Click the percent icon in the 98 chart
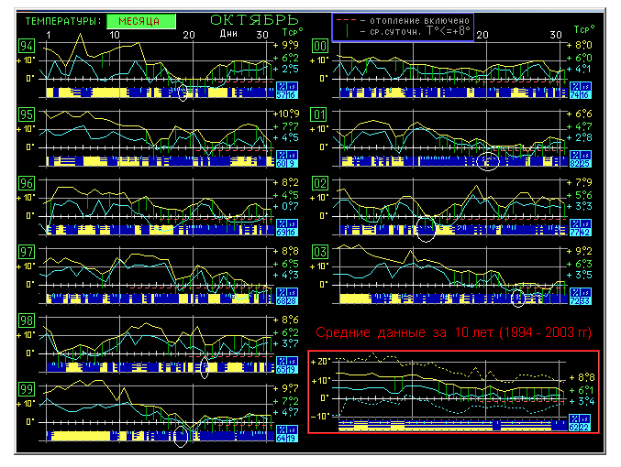The image size is (621, 467). point(282,361)
